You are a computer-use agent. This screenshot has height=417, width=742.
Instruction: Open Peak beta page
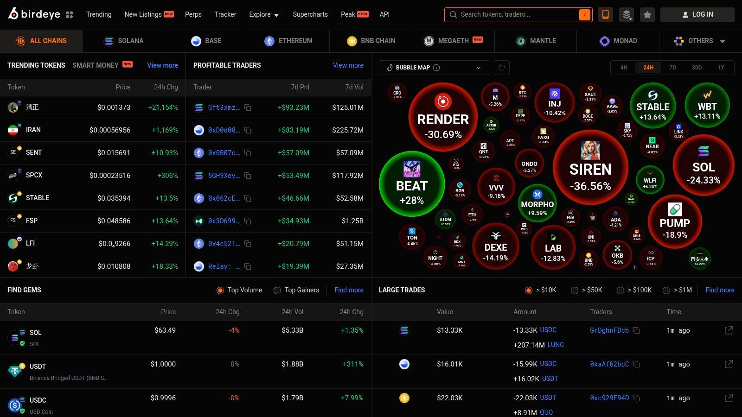pos(355,14)
